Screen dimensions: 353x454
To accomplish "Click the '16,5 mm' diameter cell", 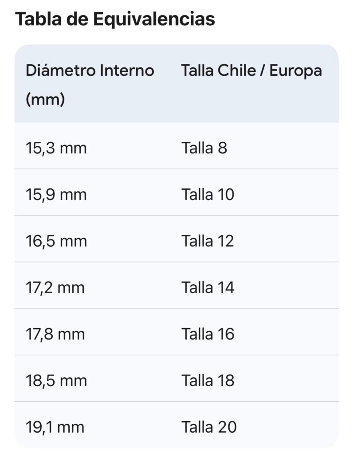I will [x=56, y=241].
